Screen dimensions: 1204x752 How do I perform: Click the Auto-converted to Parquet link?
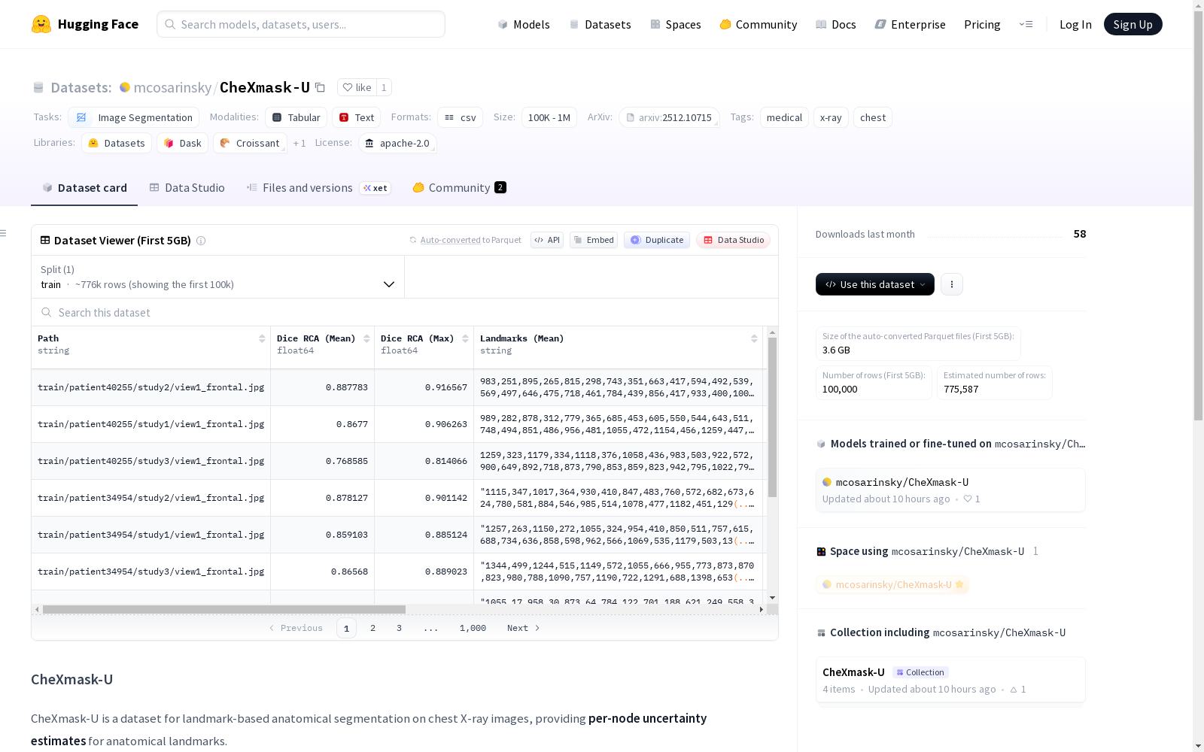click(x=450, y=240)
